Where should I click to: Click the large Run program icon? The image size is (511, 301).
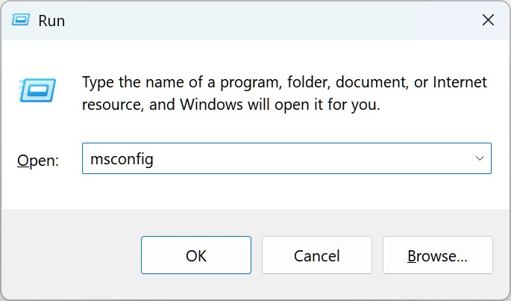37,90
